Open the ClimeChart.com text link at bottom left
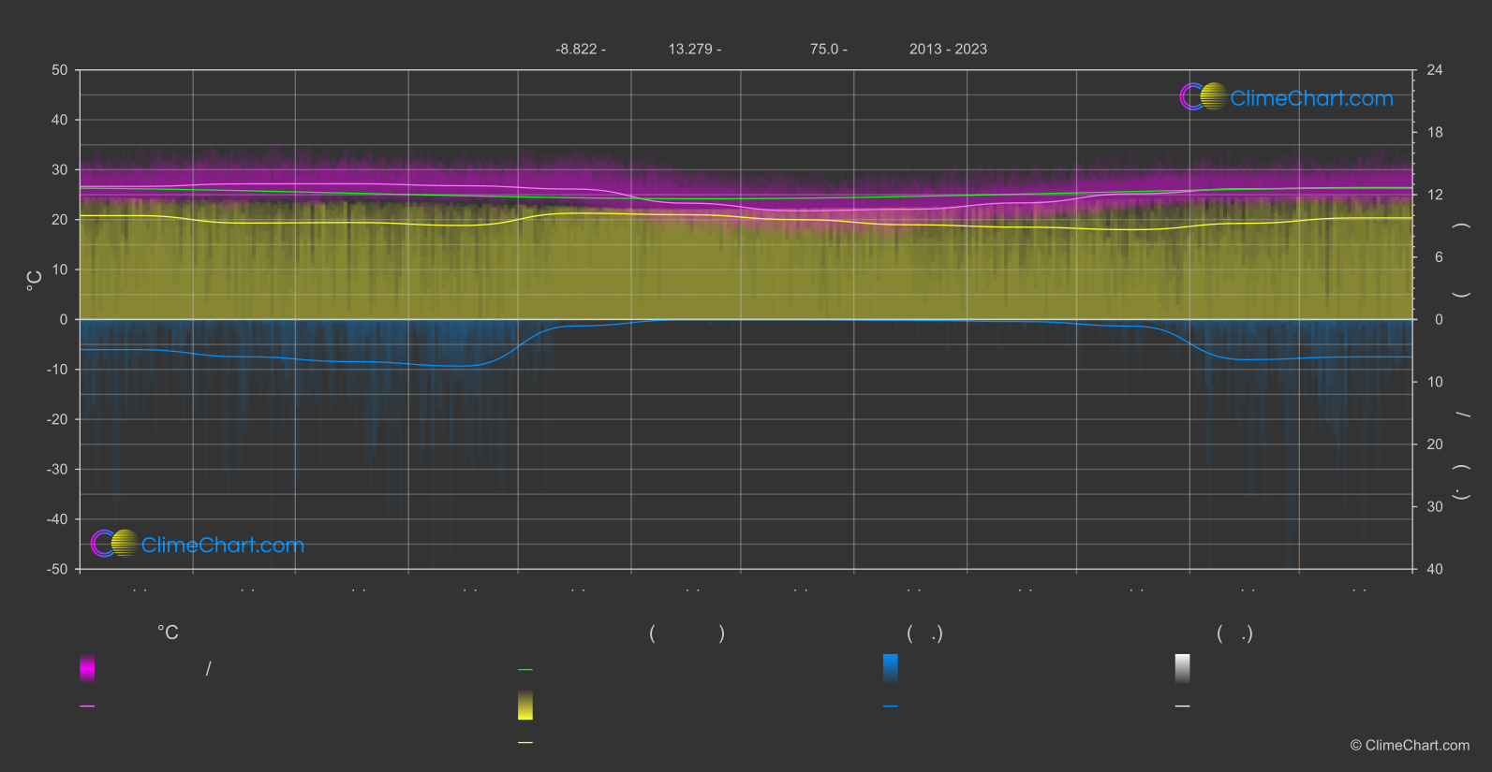 (223, 546)
